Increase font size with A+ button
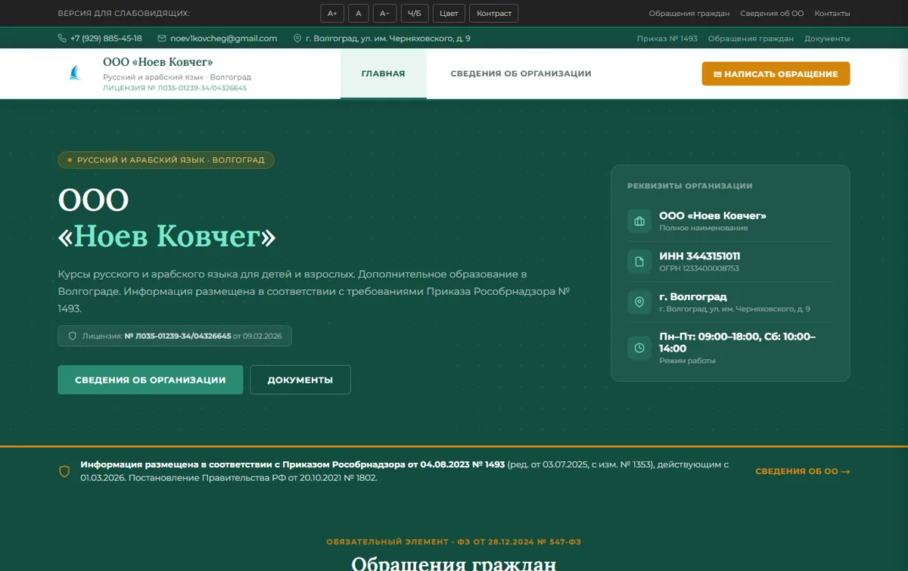 pyautogui.click(x=332, y=14)
